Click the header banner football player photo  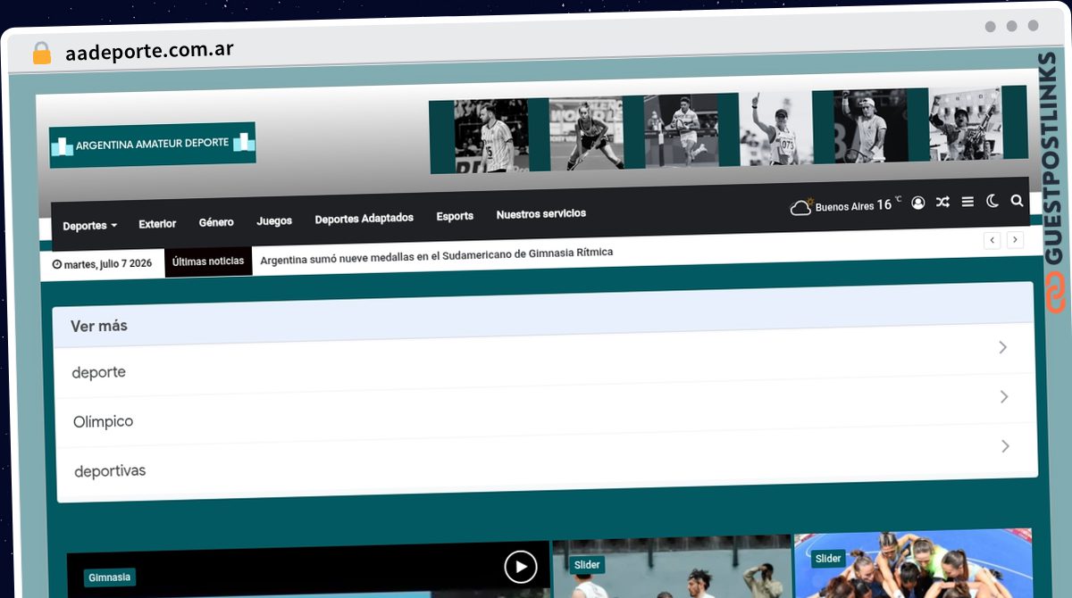(x=491, y=136)
